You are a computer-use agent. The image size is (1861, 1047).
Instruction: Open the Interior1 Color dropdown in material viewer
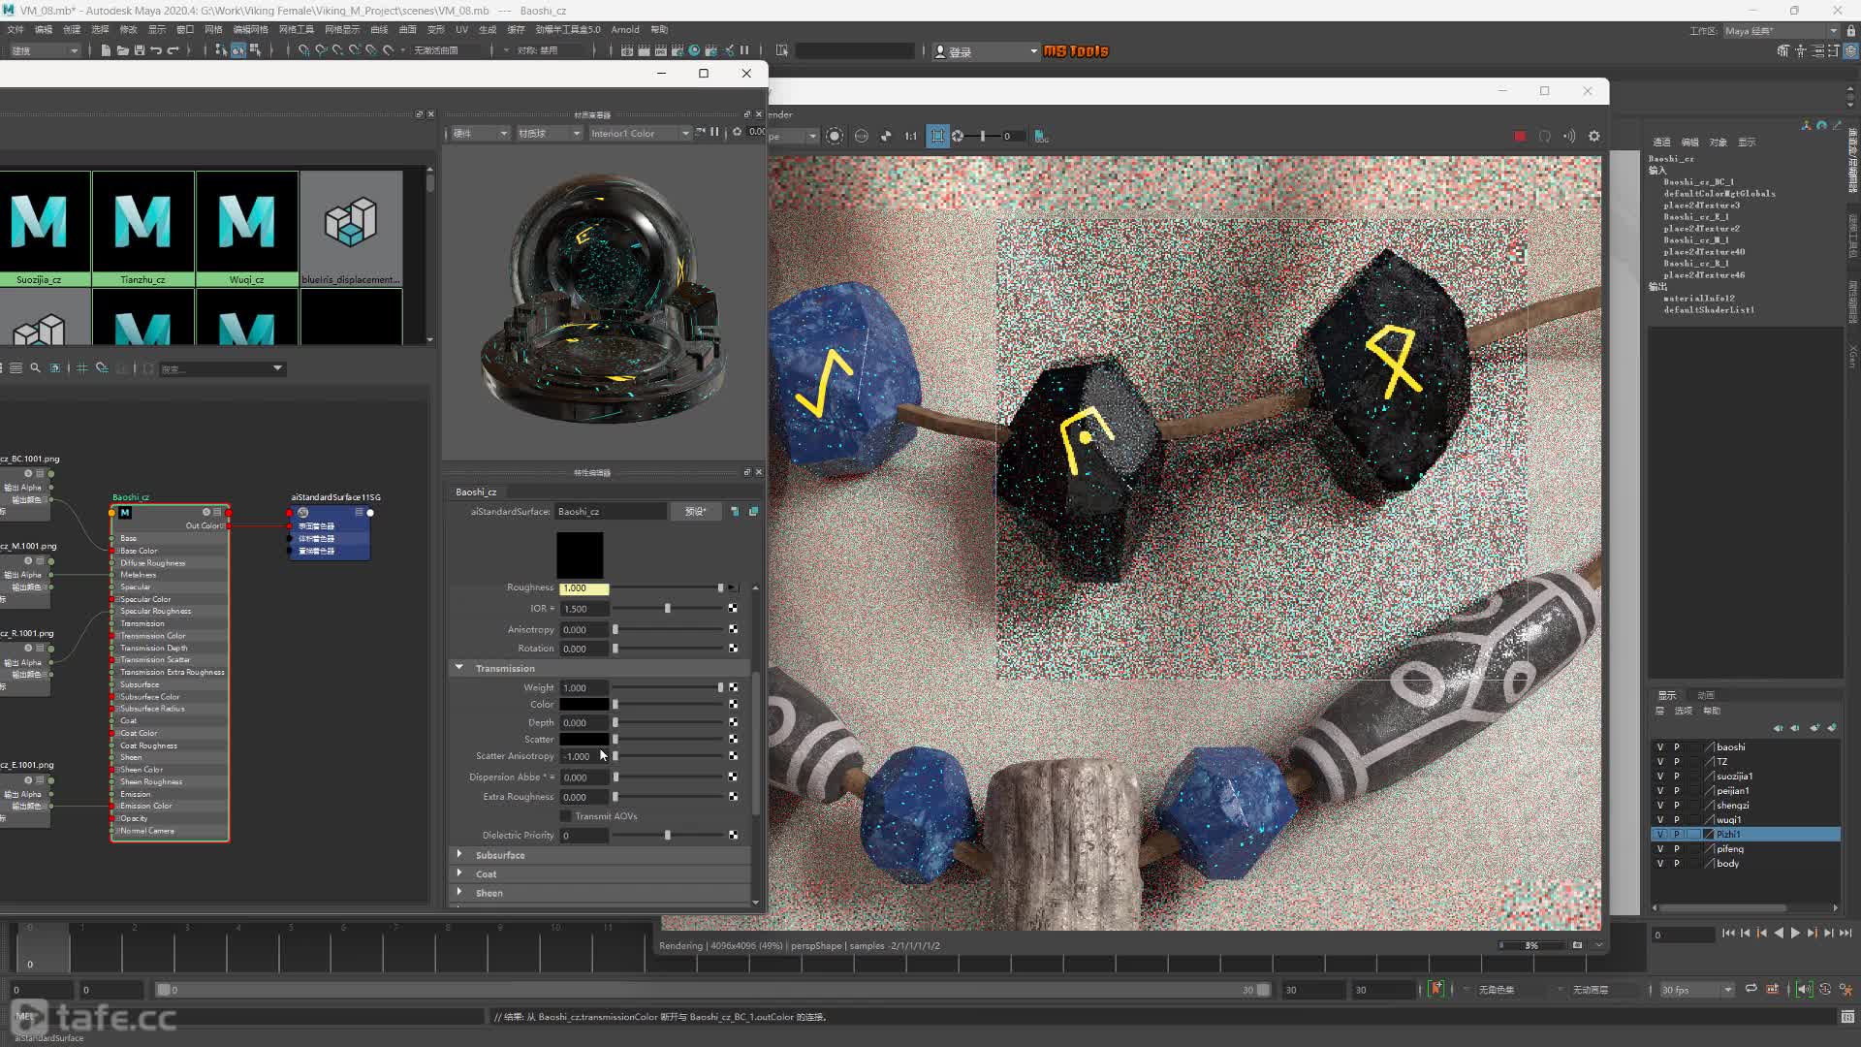[x=640, y=134]
